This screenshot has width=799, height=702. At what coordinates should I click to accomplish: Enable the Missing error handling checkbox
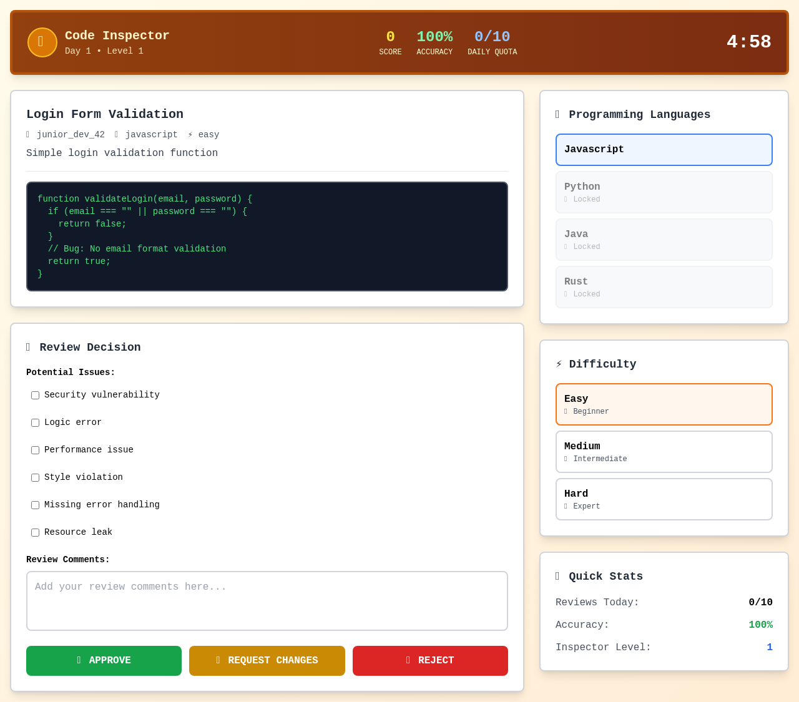35,505
